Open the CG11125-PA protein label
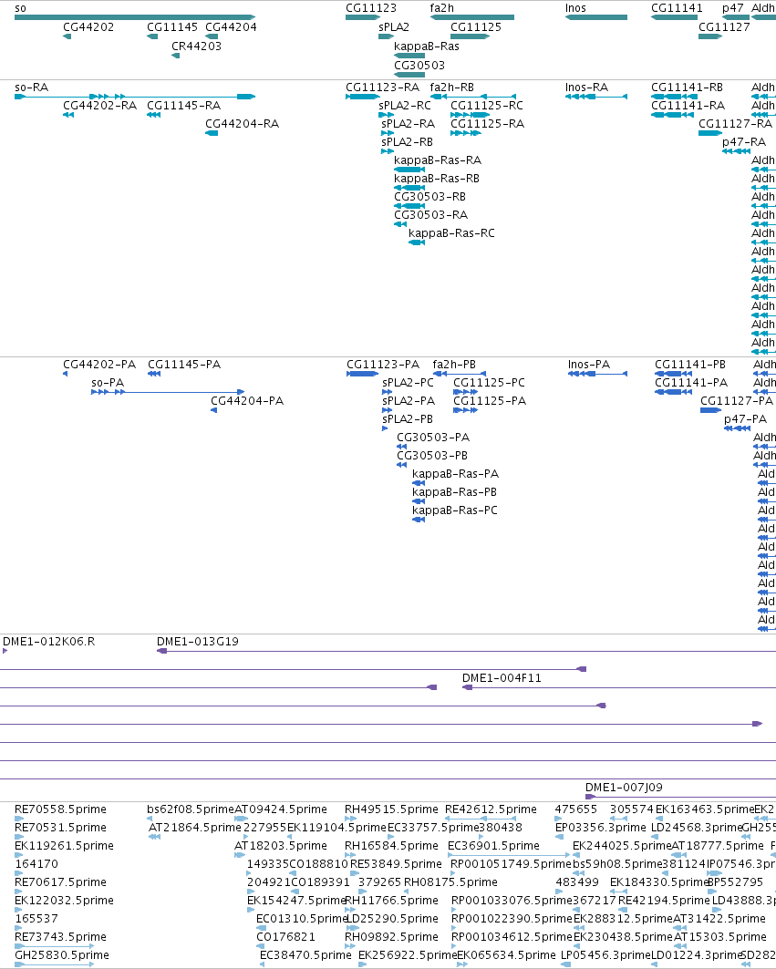 (490, 401)
